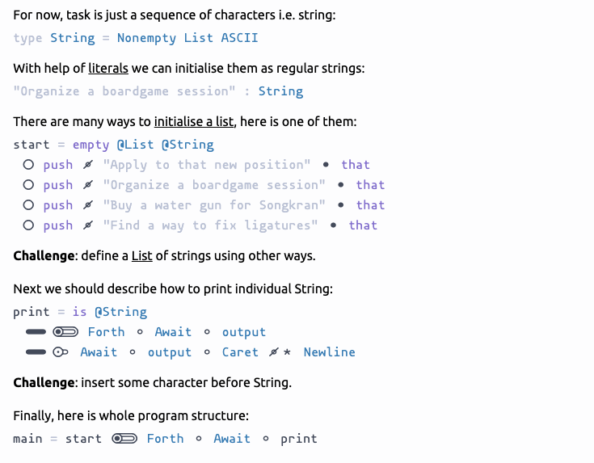Viewport: 594px width, 463px height.
Task: Click small ring operator between "Await" and "print"
Action: coord(267,439)
